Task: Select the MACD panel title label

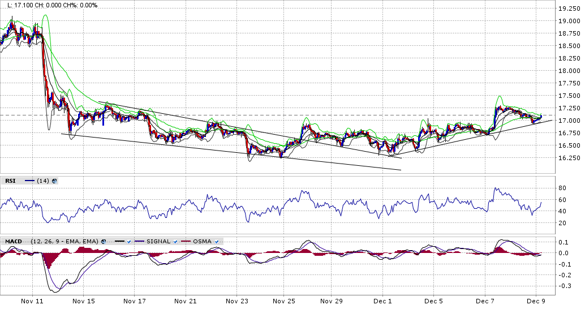Action: [x=14, y=242]
